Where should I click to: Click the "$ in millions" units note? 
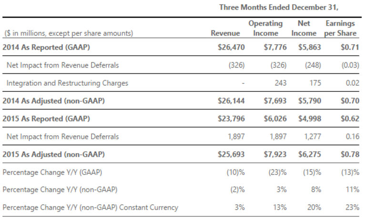pyautogui.click(x=69, y=33)
